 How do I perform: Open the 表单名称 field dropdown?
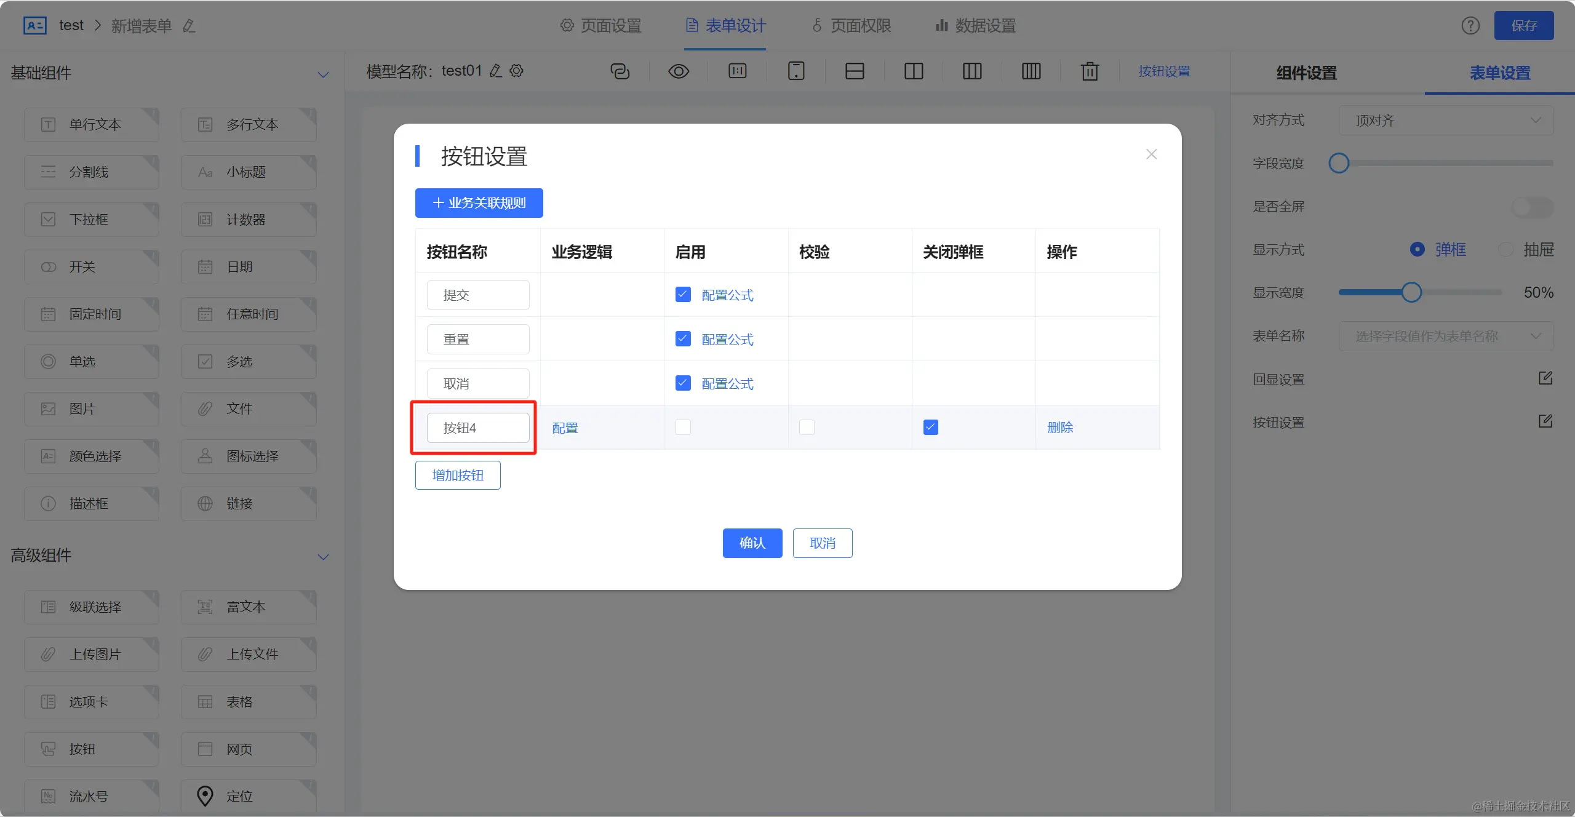(x=1446, y=336)
